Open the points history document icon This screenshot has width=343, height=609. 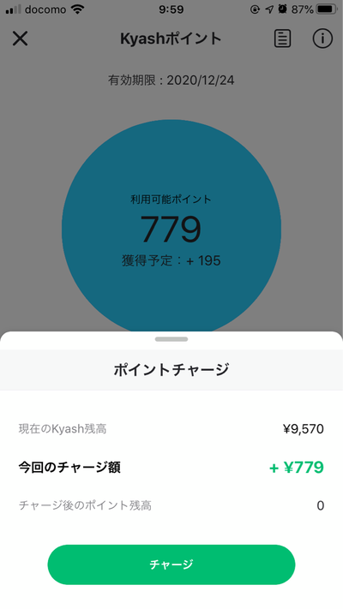pos(282,39)
